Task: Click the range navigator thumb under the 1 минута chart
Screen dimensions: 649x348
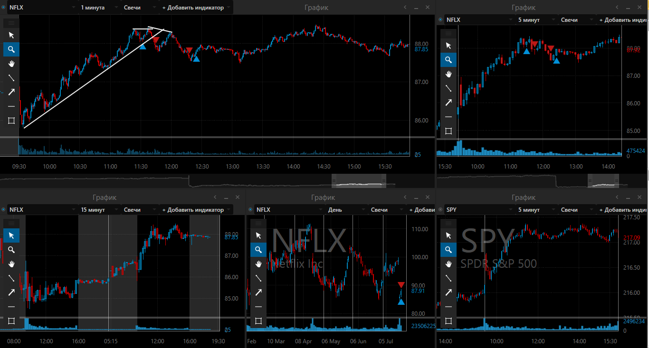Action: pos(359,181)
